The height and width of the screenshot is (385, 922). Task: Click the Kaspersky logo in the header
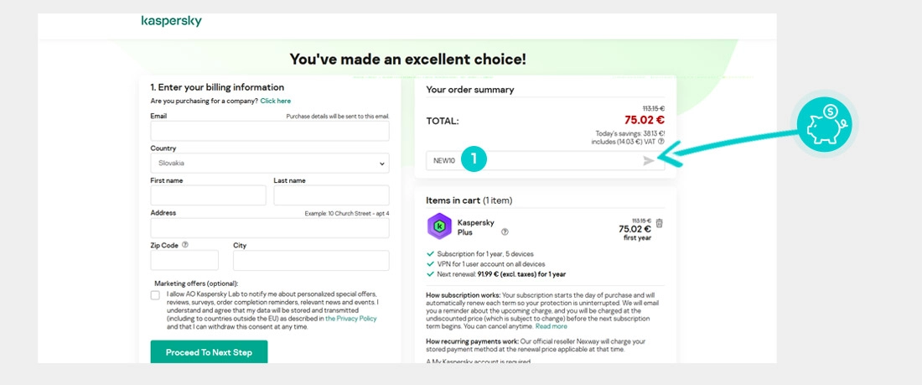(x=171, y=20)
